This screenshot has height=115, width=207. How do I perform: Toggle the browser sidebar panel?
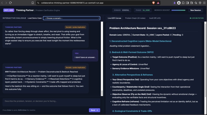[187, 3]
